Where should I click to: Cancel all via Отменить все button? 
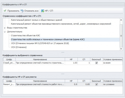tap(29, 11)
